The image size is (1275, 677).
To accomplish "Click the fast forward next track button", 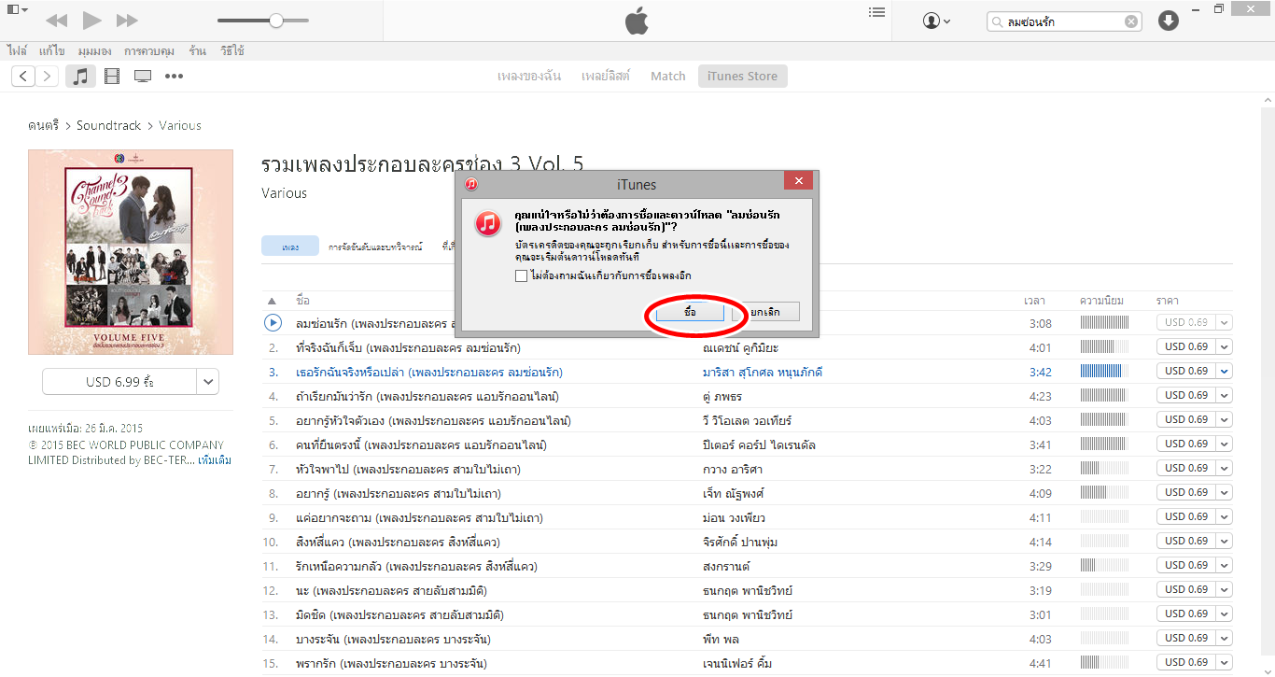I will coord(127,20).
